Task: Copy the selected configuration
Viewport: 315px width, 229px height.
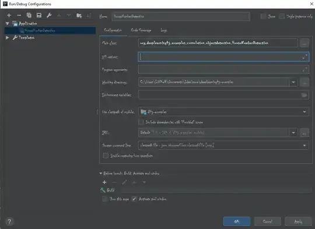Action: (x=29, y=15)
